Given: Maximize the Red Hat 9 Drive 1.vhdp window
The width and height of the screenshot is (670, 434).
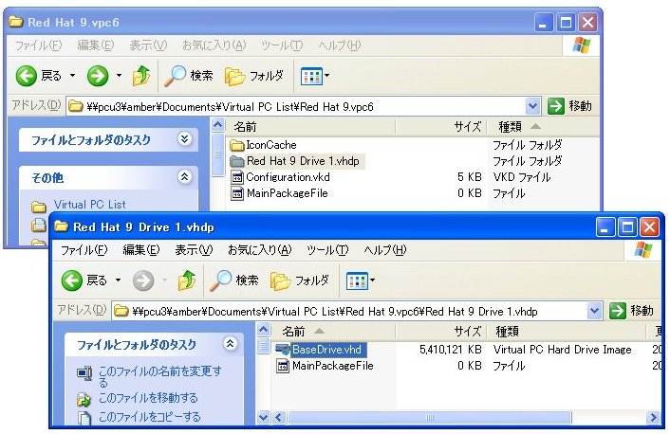Looking at the screenshot, I should (x=627, y=227).
